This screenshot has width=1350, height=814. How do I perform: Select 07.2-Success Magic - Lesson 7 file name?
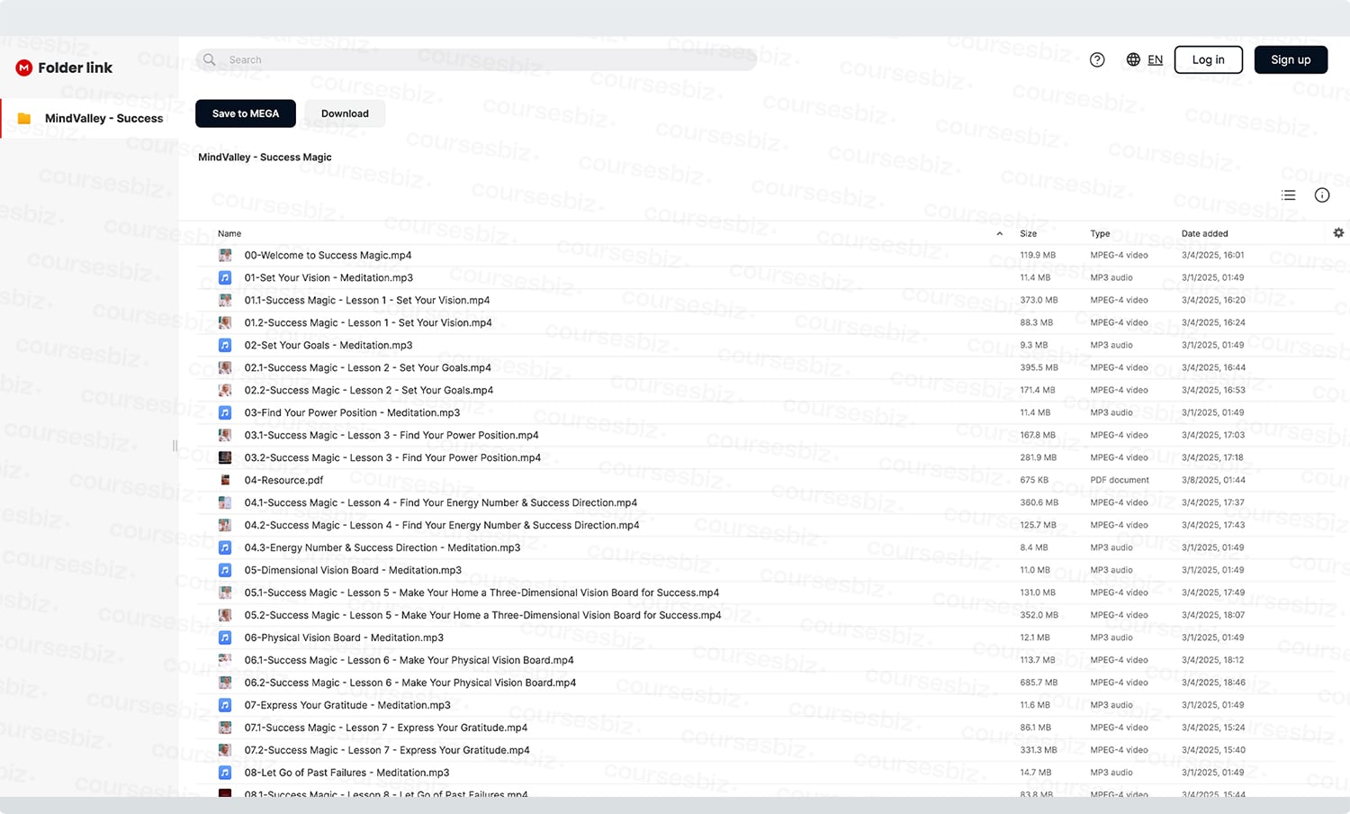point(387,750)
